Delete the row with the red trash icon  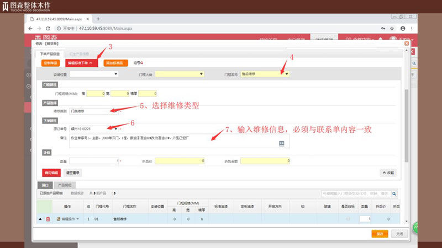coord(48,219)
